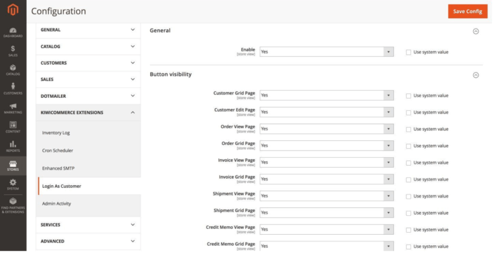Expand the ADVANCED configuration tab

click(88, 241)
